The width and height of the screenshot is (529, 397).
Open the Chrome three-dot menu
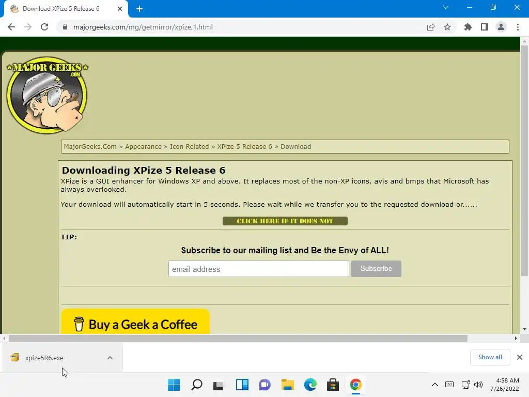tap(518, 27)
